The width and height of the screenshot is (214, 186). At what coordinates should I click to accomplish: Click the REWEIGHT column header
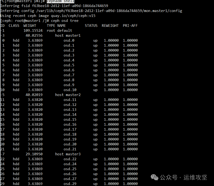coord(110,26)
